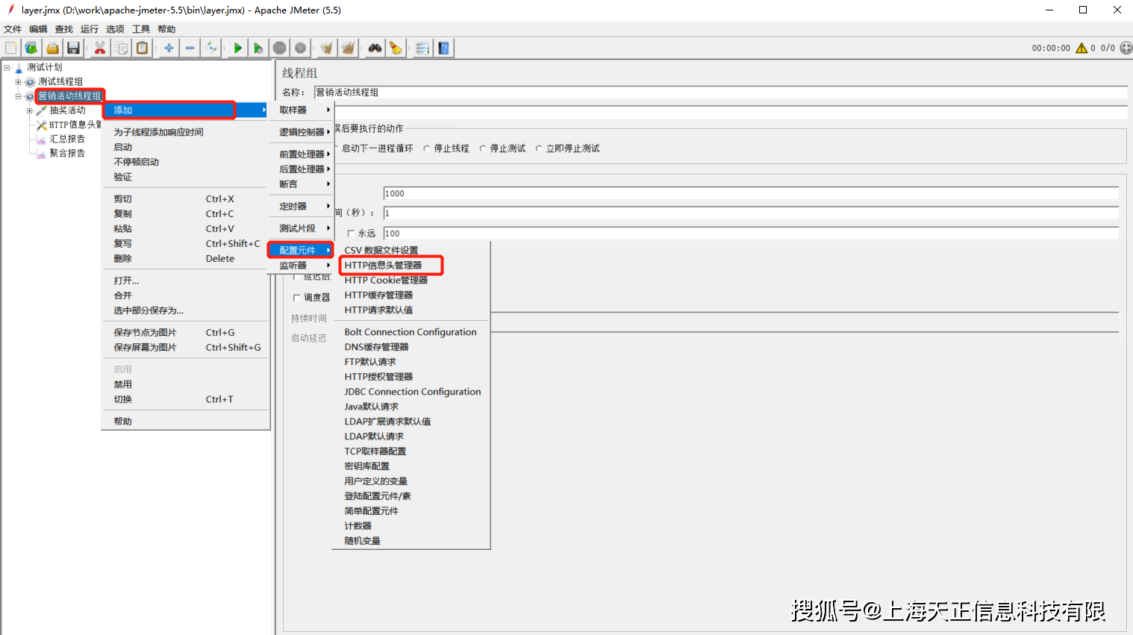Select 停止测试 radio button
Viewport: 1133px width, 635px height.
483,148
